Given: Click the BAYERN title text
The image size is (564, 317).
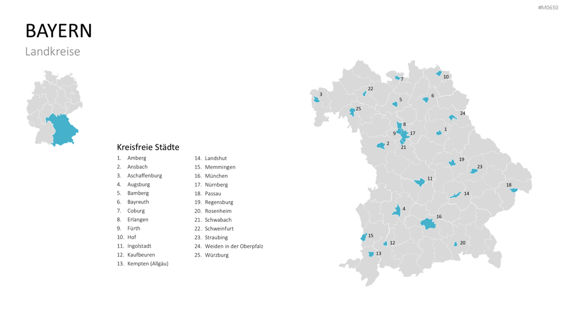Looking at the screenshot, I should pyautogui.click(x=58, y=31).
